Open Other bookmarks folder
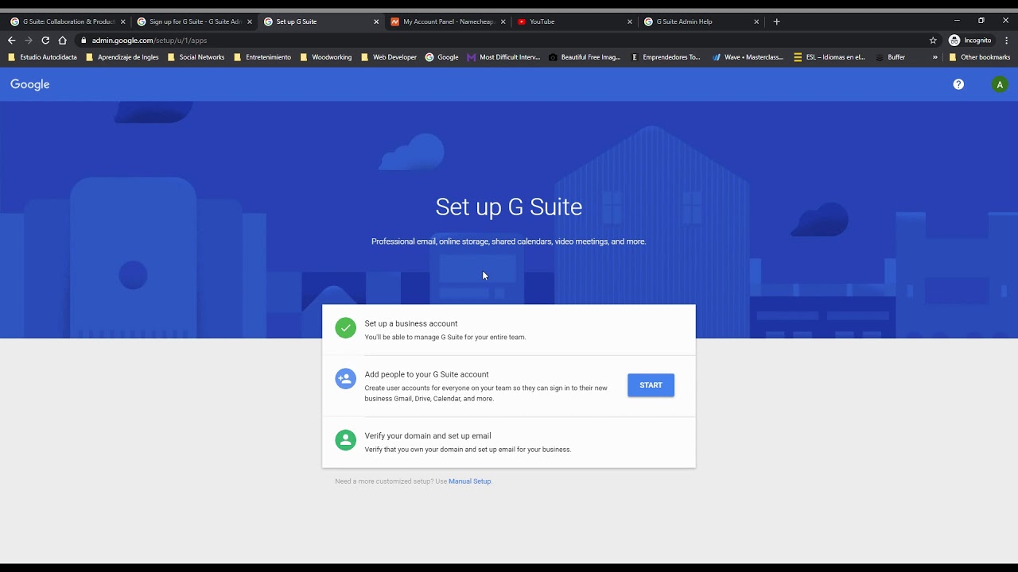Viewport: 1018px width, 572px height. [979, 57]
